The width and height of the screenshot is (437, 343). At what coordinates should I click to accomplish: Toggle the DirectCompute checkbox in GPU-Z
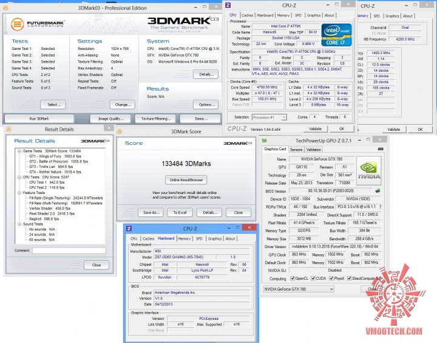click(349, 278)
